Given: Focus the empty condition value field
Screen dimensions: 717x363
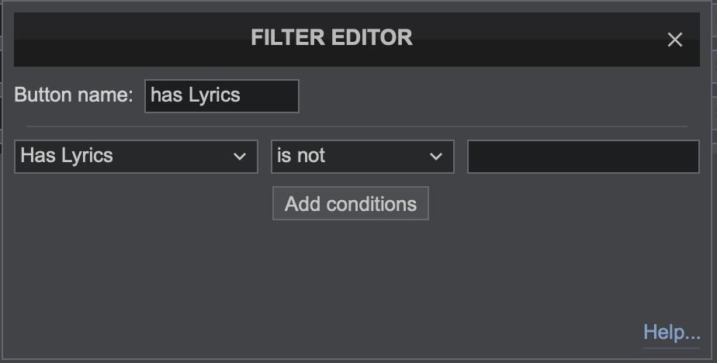Looking at the screenshot, I should [x=583, y=156].
